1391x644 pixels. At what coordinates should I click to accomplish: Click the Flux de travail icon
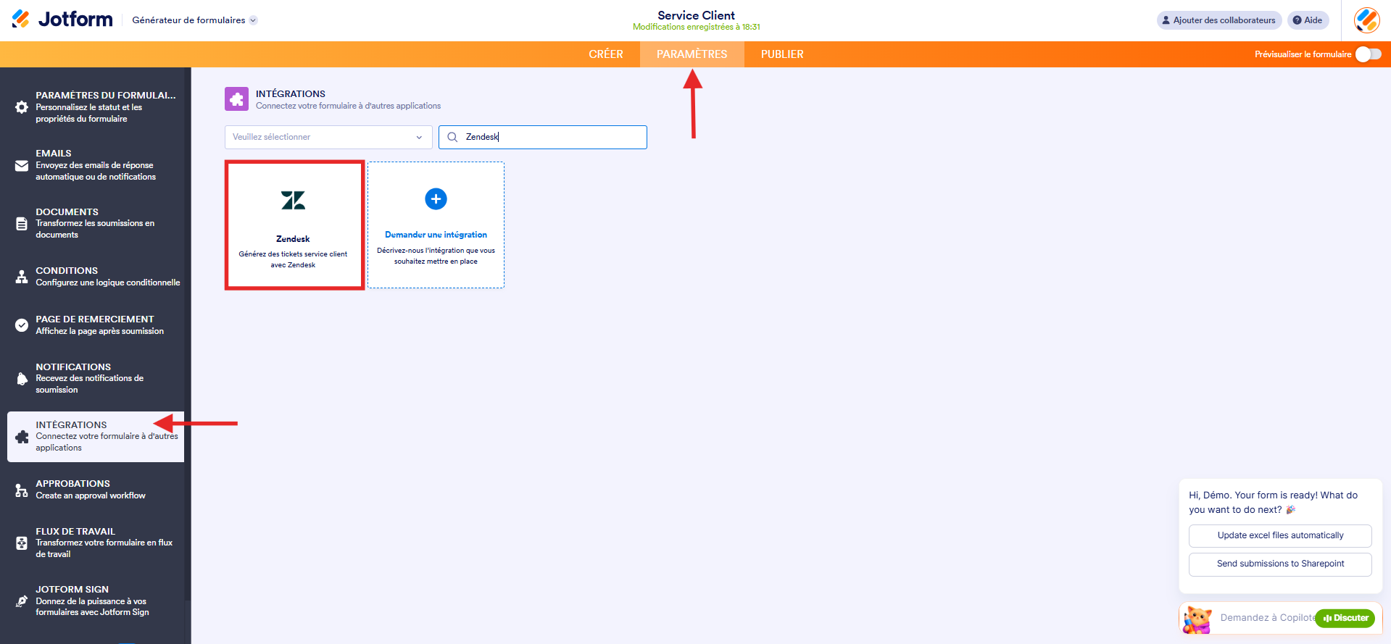coord(22,543)
